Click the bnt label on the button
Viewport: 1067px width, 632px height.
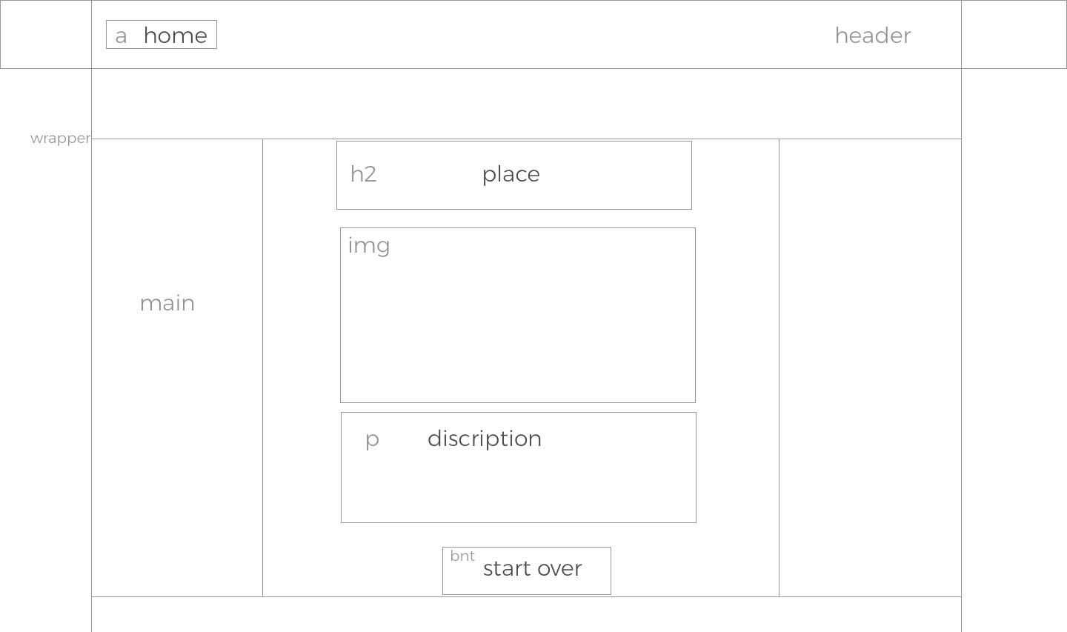[x=462, y=556]
